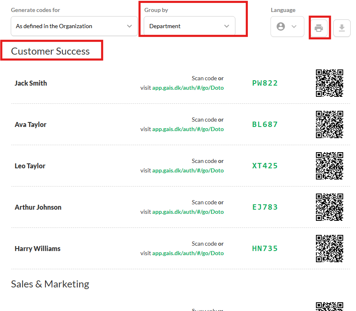Click Harry Williams' QR code

(330, 249)
